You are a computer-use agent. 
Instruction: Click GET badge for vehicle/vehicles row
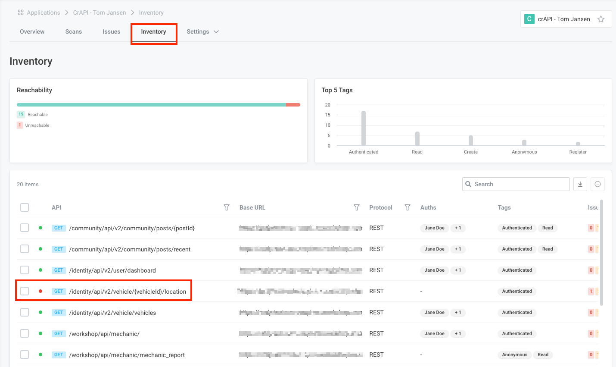click(59, 312)
